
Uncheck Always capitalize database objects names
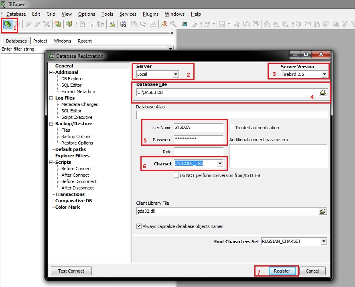click(139, 226)
